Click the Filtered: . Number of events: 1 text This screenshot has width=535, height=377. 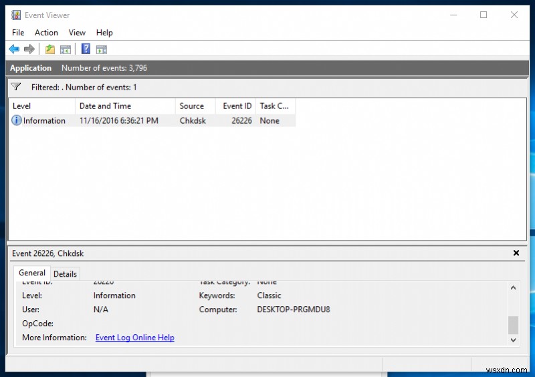(x=84, y=88)
